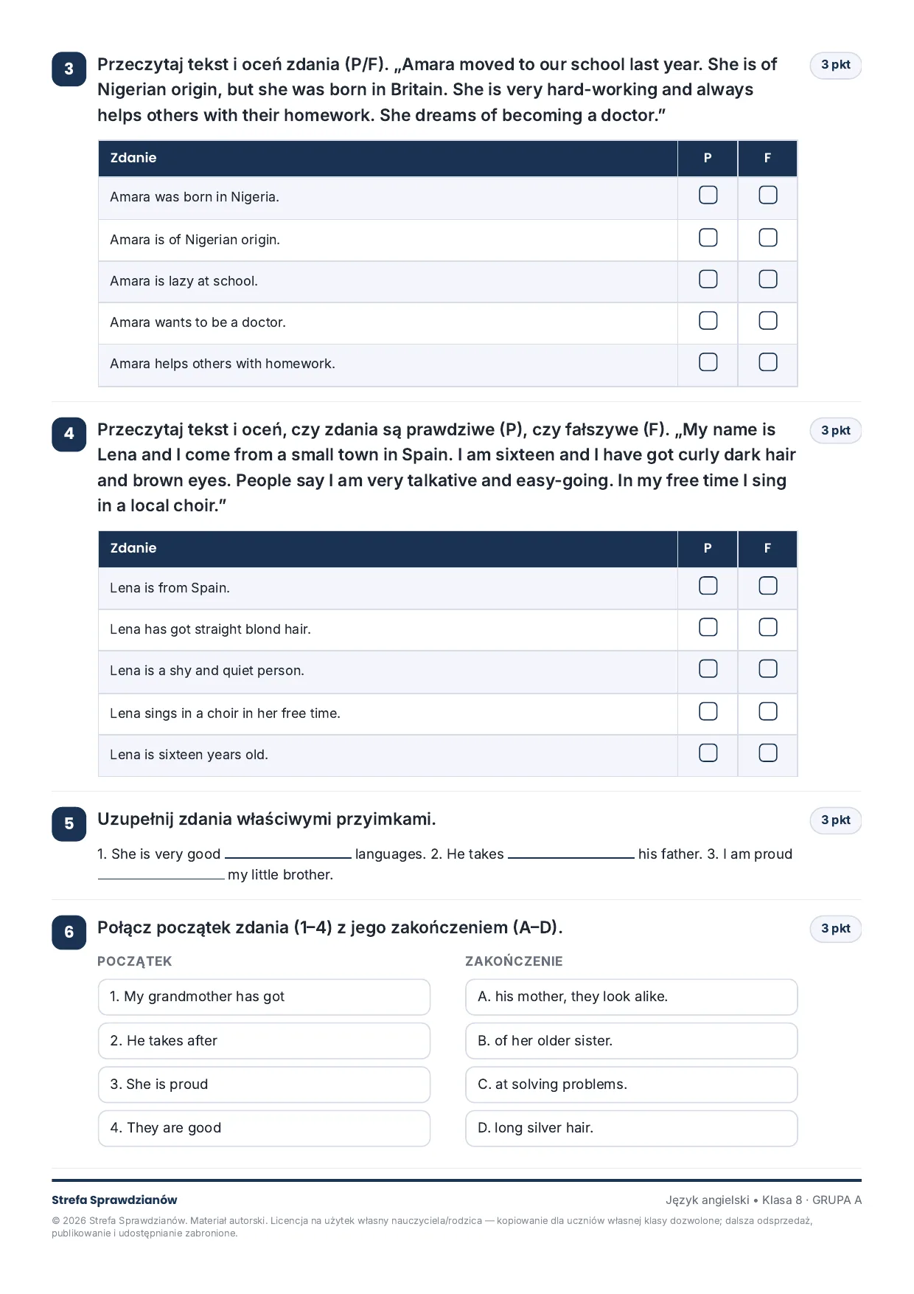Select the box '2. He takes after'

tap(264, 1041)
